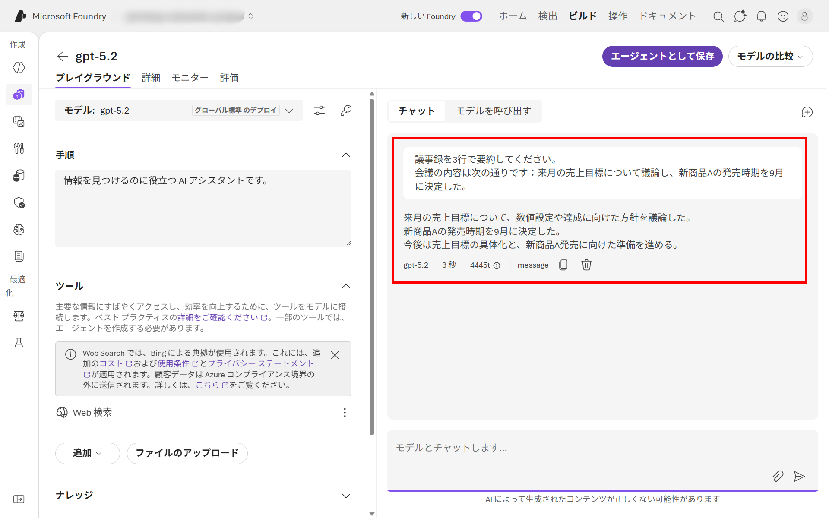This screenshot has width=829, height=518.
Task: Click the scrollbar down arrow in left panel
Action: 372,514
